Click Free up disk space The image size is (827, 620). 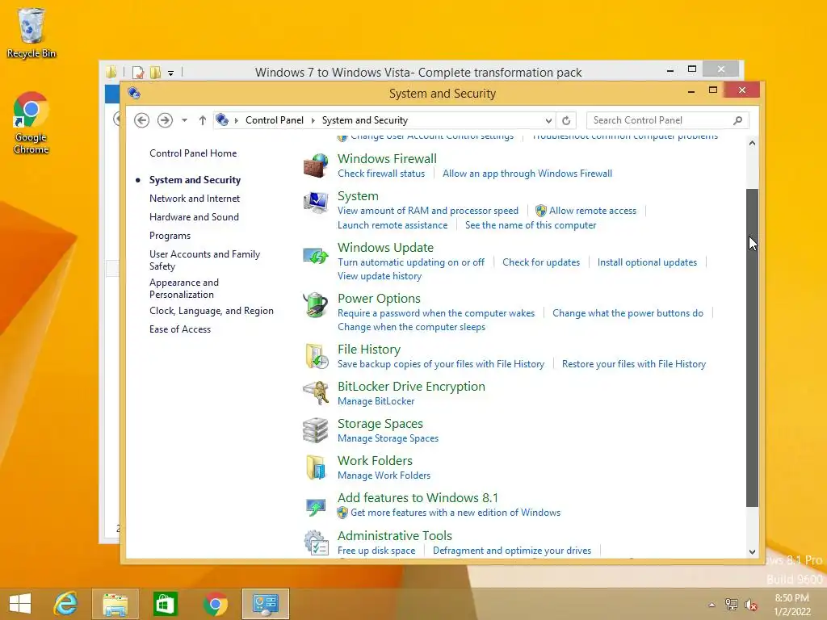pos(376,551)
